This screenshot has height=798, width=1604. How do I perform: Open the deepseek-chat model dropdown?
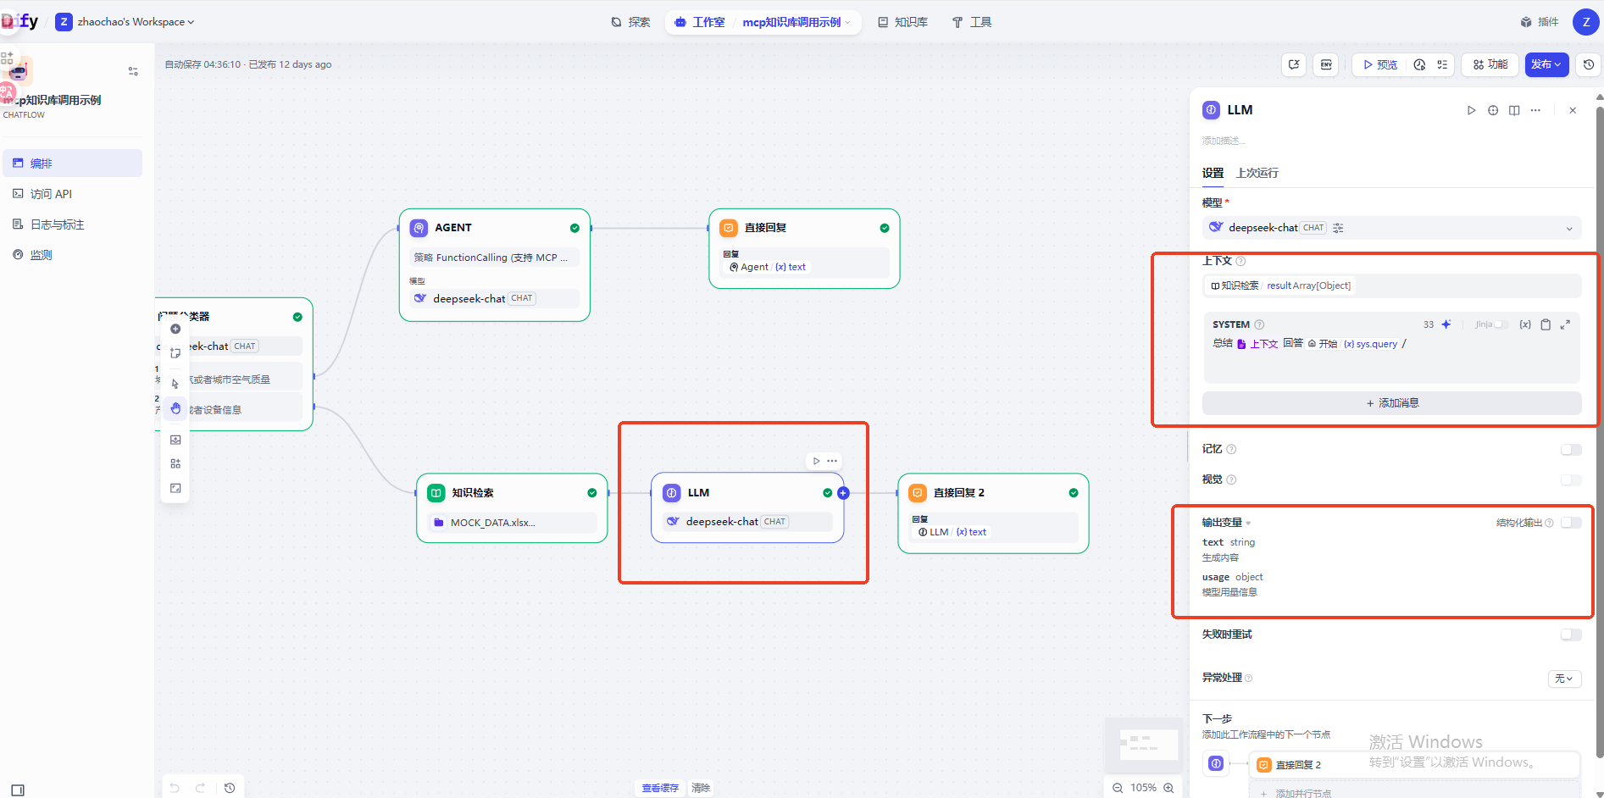coord(1391,228)
